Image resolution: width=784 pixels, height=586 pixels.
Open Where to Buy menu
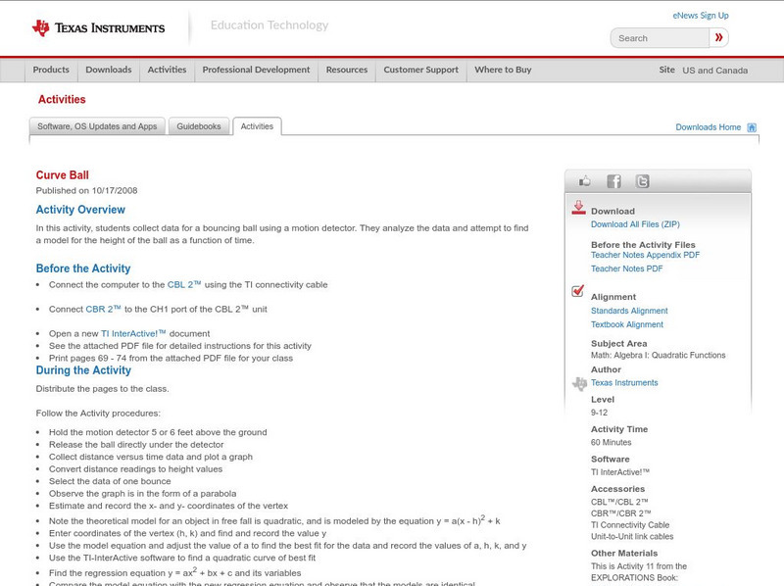tap(503, 70)
